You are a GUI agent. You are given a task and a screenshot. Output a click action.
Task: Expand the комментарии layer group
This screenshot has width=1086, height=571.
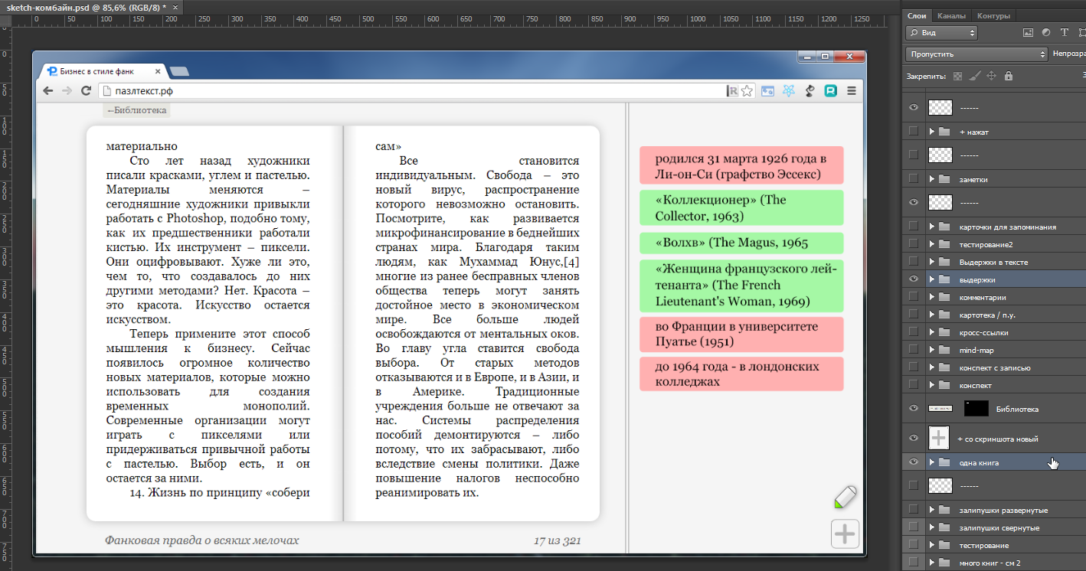(x=932, y=297)
